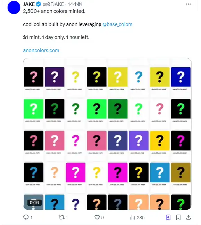Image resolution: width=201 pixels, height=225 pixels.
Task: Select the magenta tile with white question mark
Action: coord(76,172)
